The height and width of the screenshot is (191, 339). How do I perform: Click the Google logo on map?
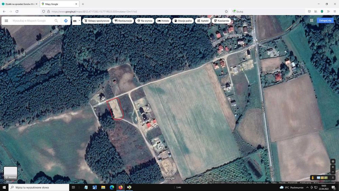tap(169, 178)
